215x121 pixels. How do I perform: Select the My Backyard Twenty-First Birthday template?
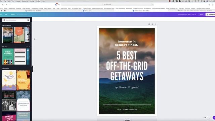(9, 101)
